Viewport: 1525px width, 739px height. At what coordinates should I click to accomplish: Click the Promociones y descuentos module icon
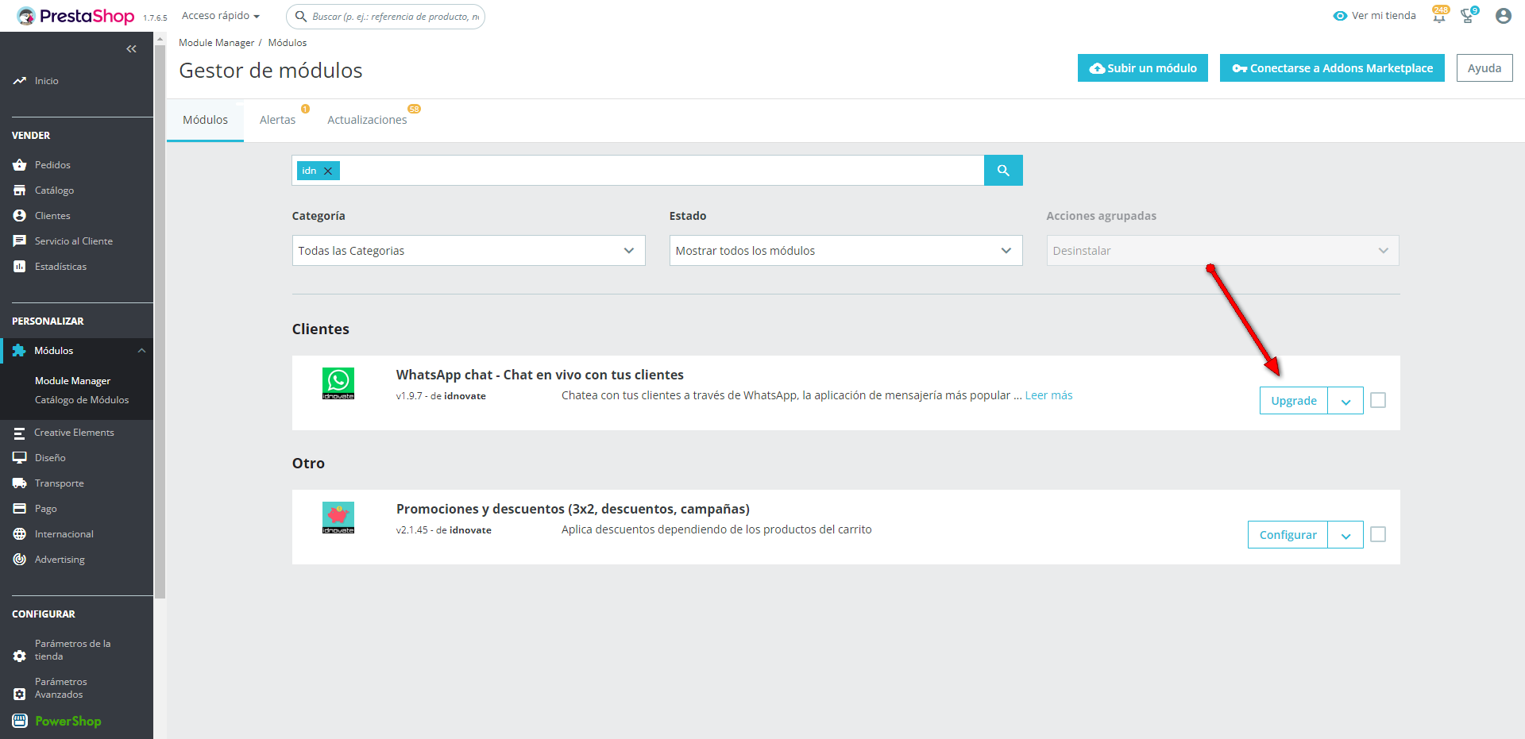click(338, 518)
